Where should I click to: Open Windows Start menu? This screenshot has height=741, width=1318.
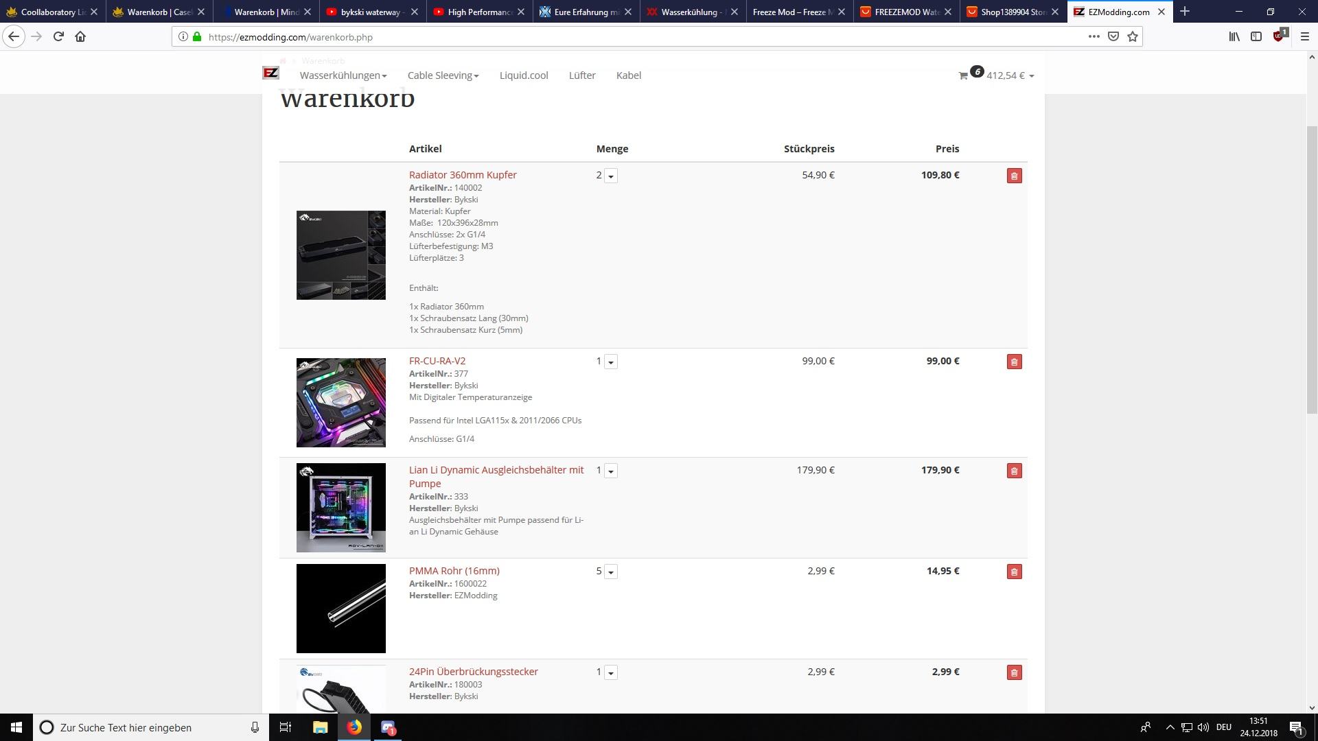coord(16,727)
